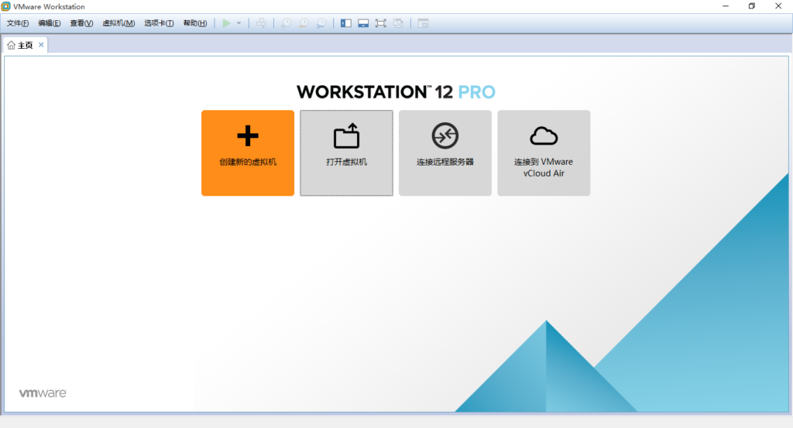Viewport: 793px width, 428px height.
Task: Close the 主页 tab
Action: point(41,45)
